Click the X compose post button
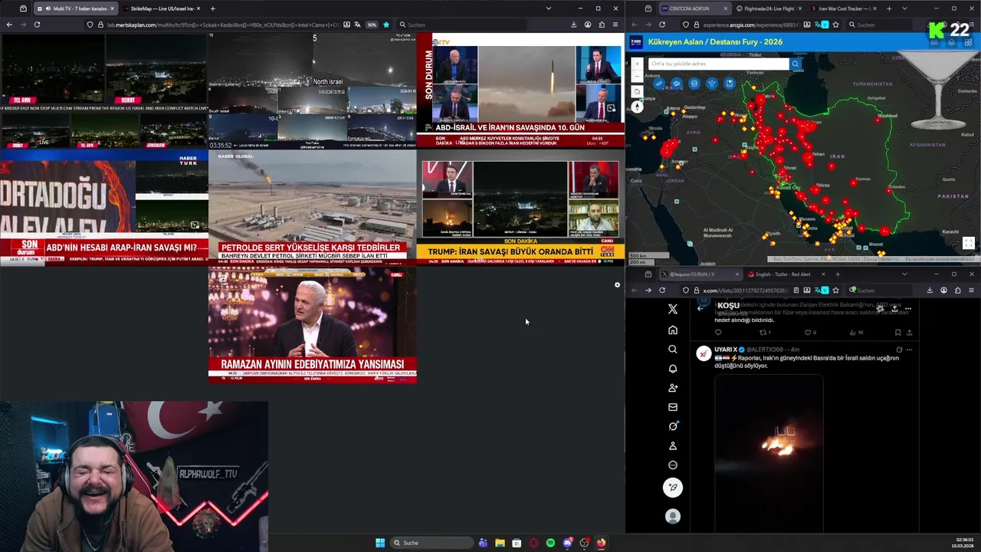Screen dimensions: 981x552 point(673,488)
